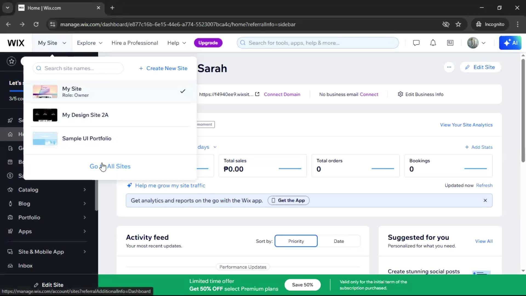Expand Site & Mobile App section
This screenshot has height=296, width=526.
(85, 252)
